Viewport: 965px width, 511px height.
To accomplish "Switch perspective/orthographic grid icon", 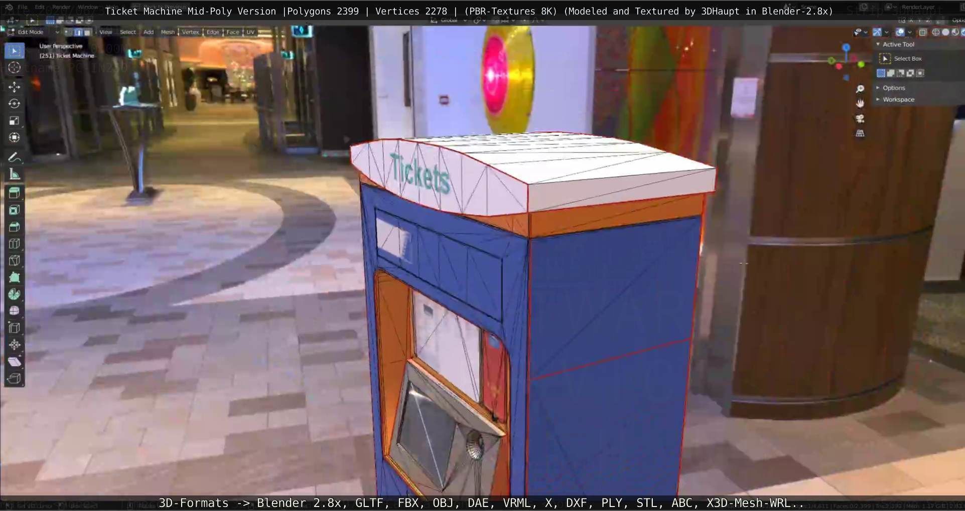I will [860, 133].
